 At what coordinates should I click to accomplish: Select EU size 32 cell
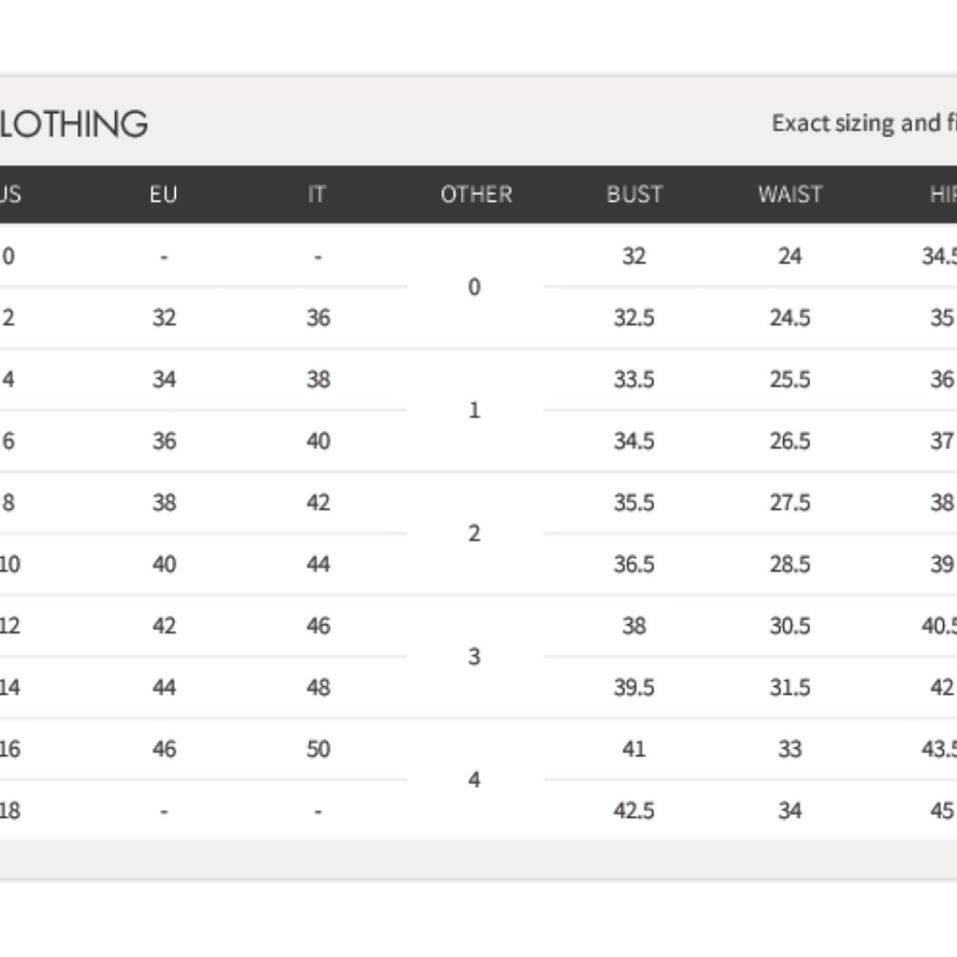(164, 318)
